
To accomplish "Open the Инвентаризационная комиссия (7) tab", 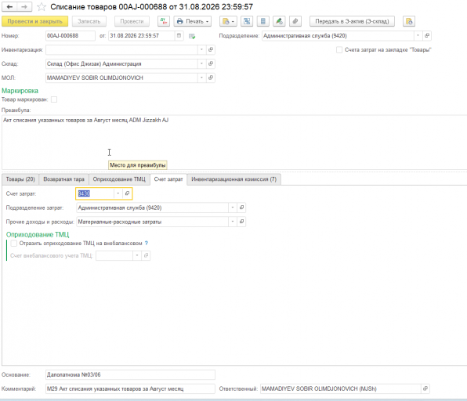I will (x=233, y=179).
